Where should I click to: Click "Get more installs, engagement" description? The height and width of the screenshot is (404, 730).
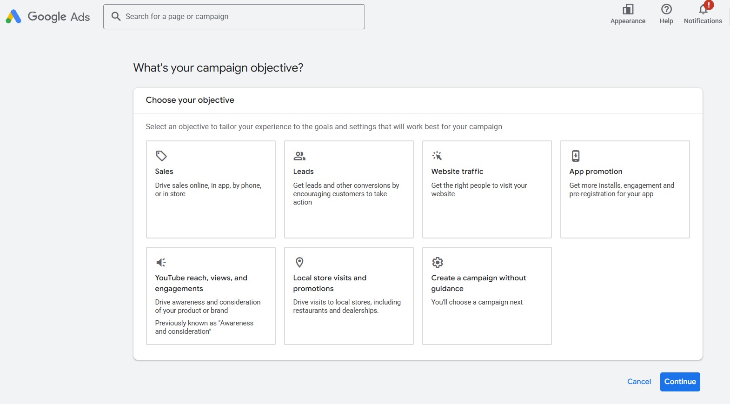(x=622, y=190)
